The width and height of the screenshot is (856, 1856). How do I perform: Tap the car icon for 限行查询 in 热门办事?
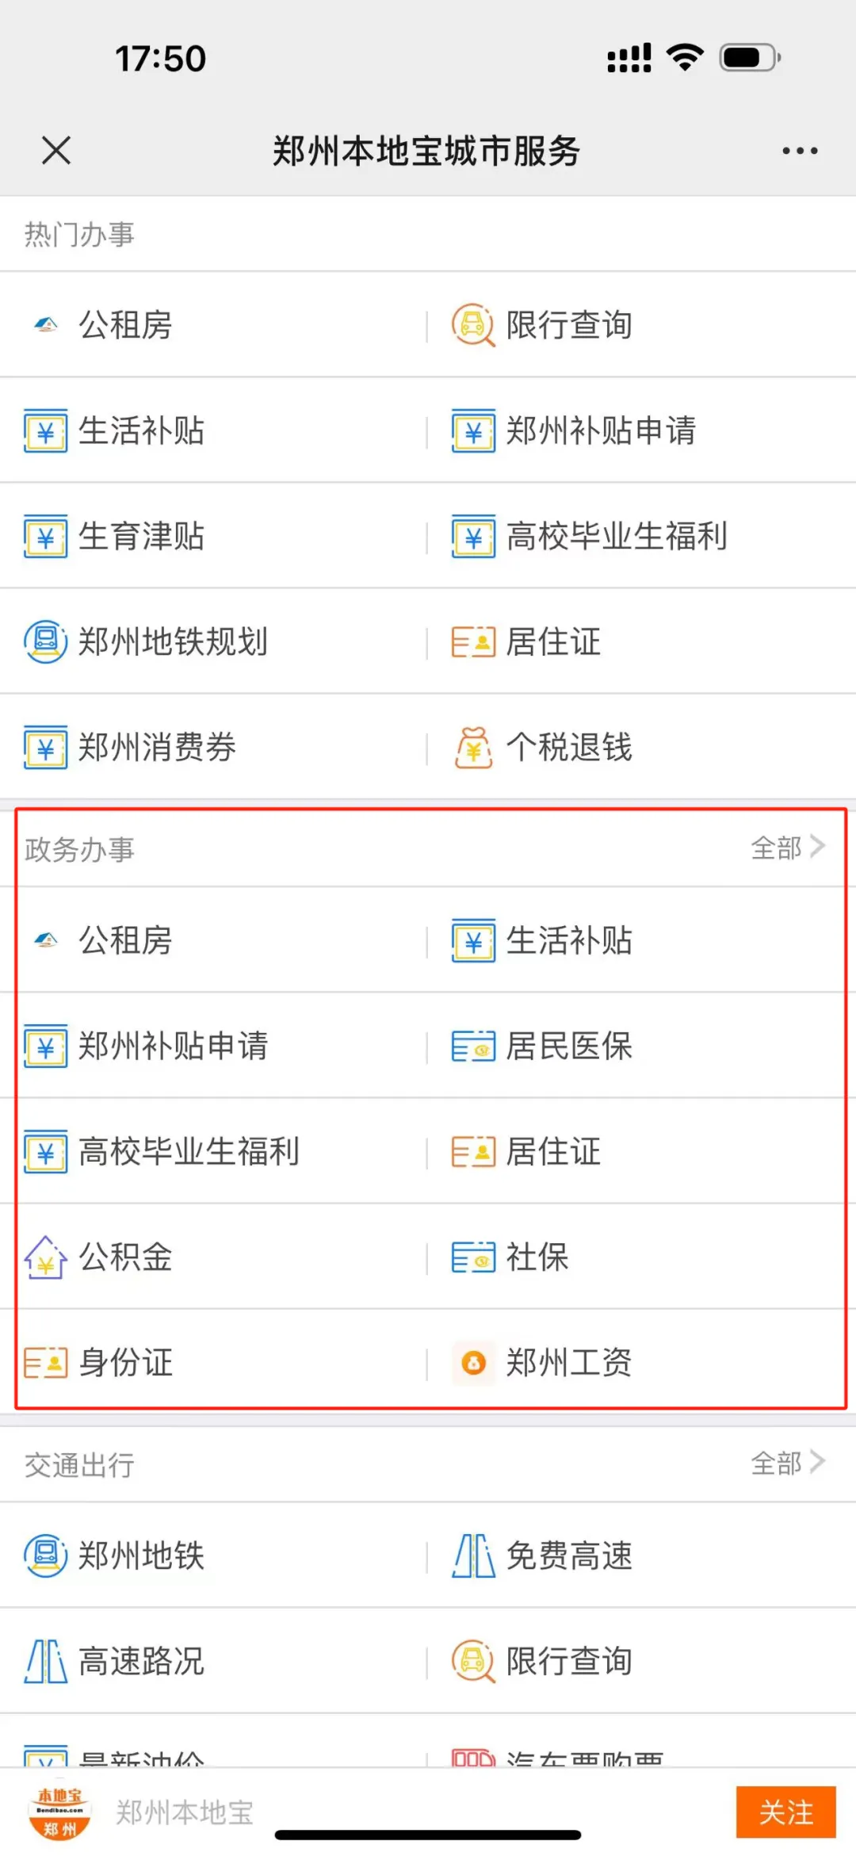[473, 325]
